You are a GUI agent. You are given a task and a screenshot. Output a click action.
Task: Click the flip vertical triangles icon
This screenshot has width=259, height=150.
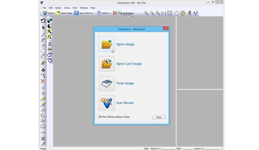pos(50,49)
